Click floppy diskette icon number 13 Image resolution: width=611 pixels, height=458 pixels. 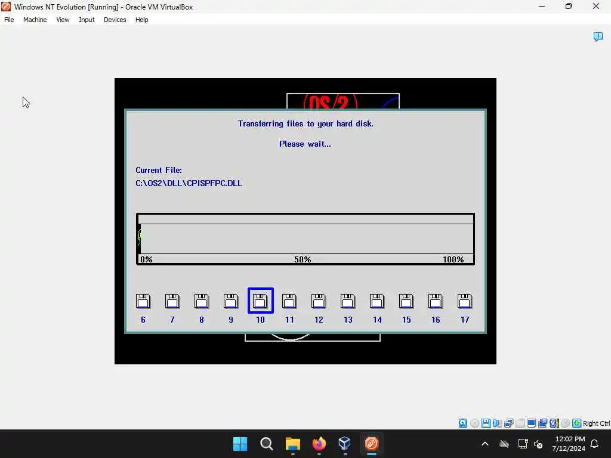click(x=348, y=301)
